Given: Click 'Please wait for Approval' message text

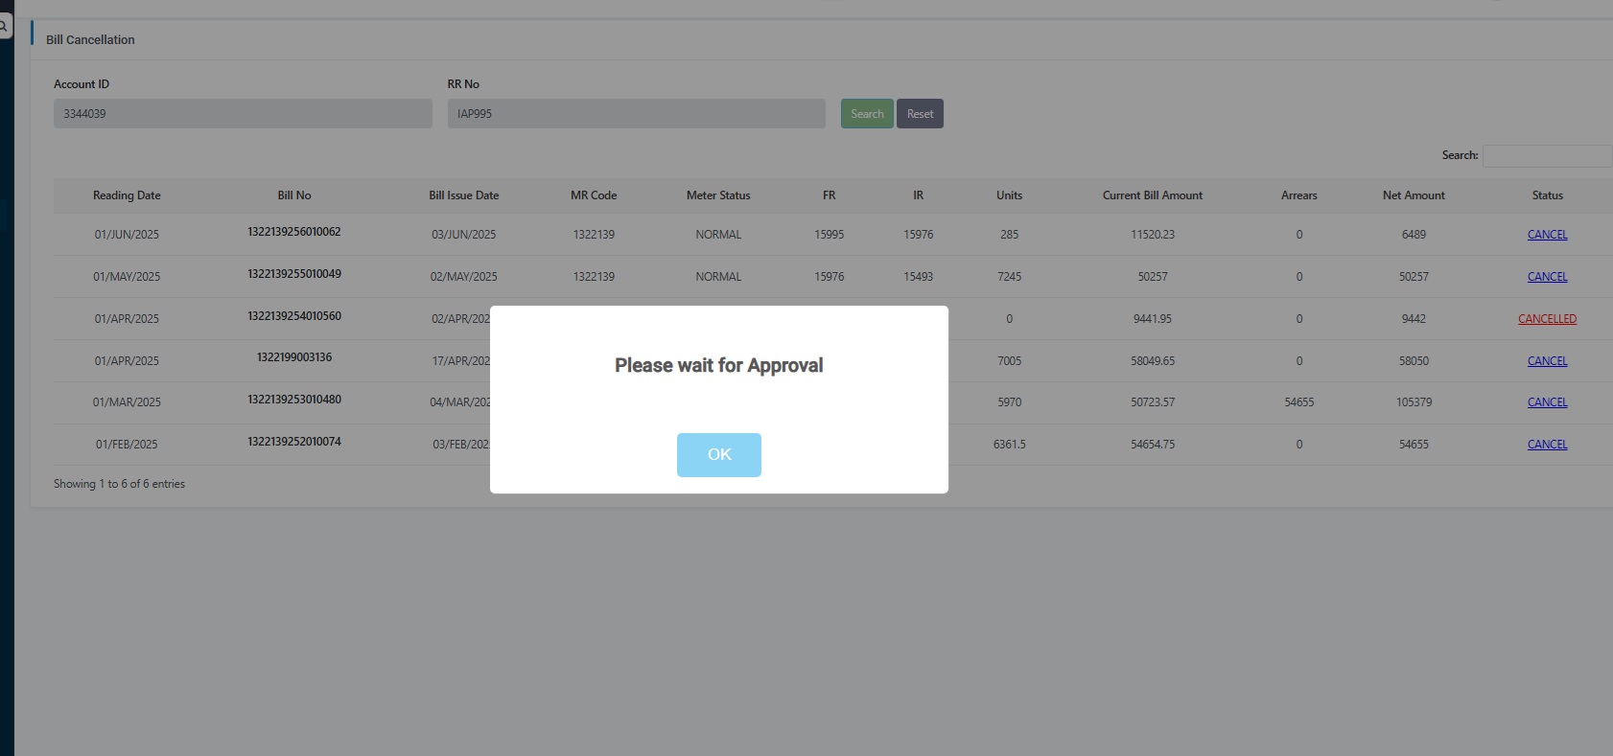Looking at the screenshot, I should pos(719,365).
